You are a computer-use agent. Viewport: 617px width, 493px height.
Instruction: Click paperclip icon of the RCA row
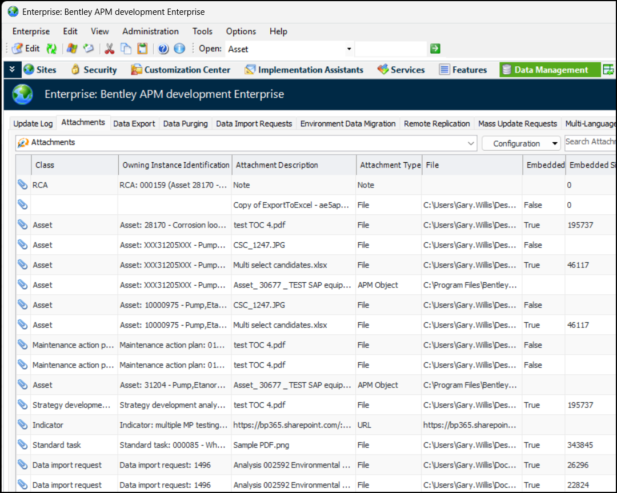pyautogui.click(x=22, y=185)
